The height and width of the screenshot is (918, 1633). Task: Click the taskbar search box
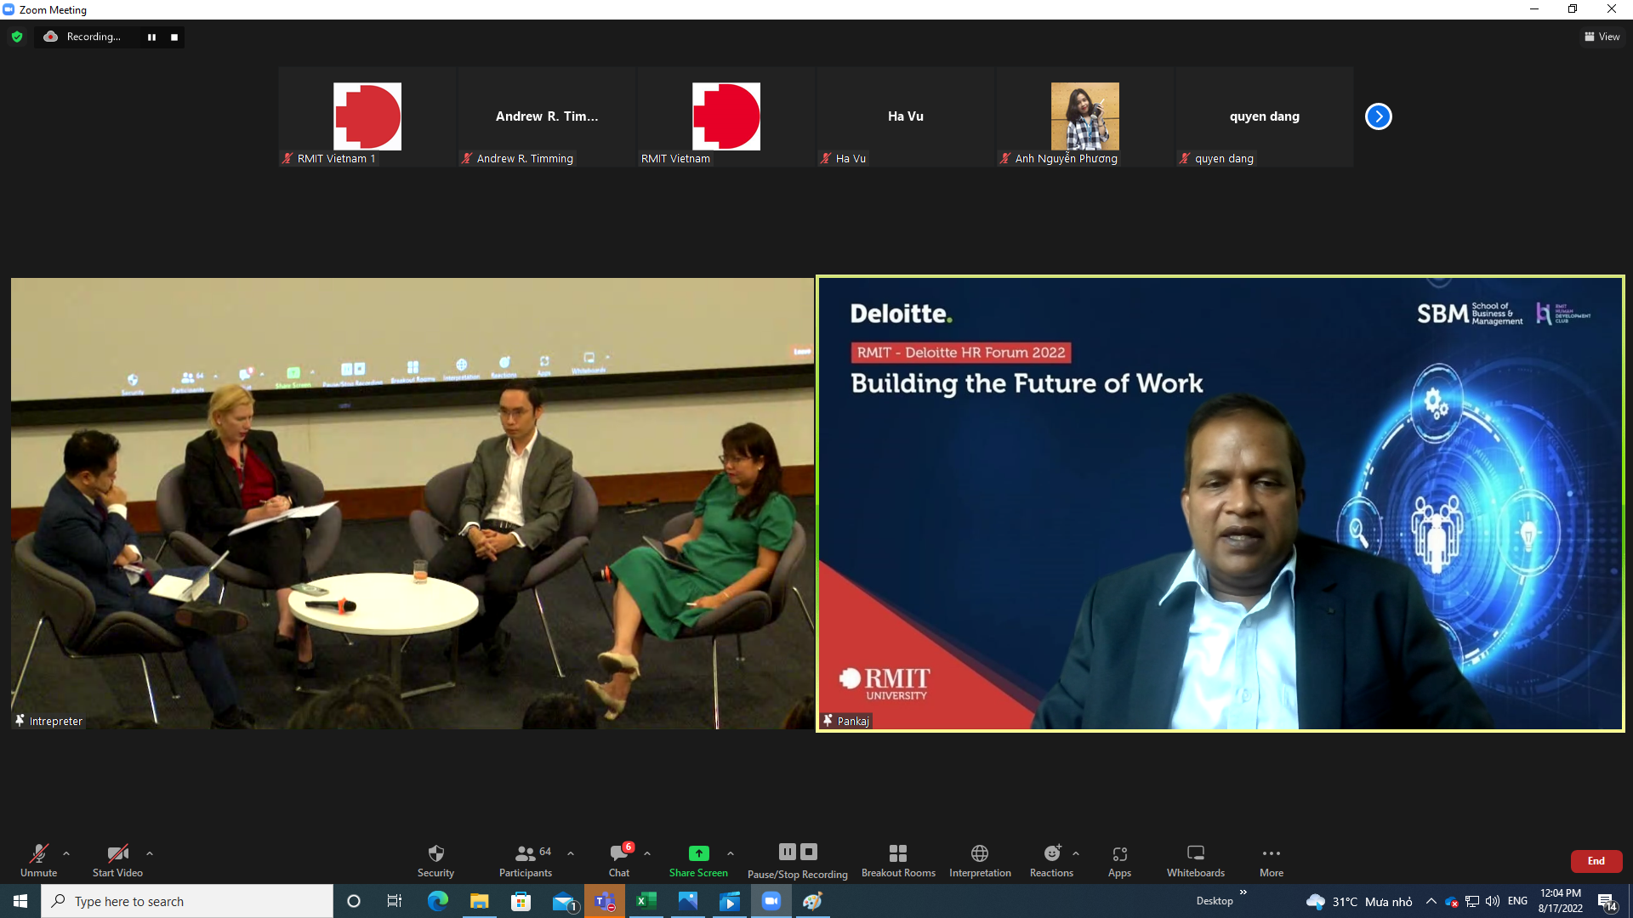[x=187, y=901]
